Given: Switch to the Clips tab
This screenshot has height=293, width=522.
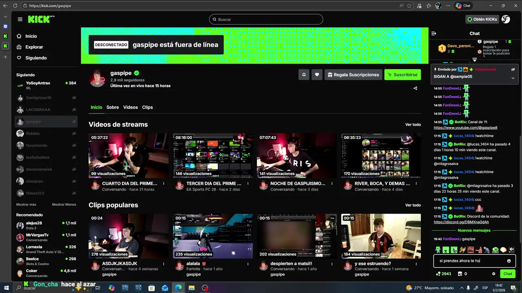Looking at the screenshot, I should tap(147, 107).
